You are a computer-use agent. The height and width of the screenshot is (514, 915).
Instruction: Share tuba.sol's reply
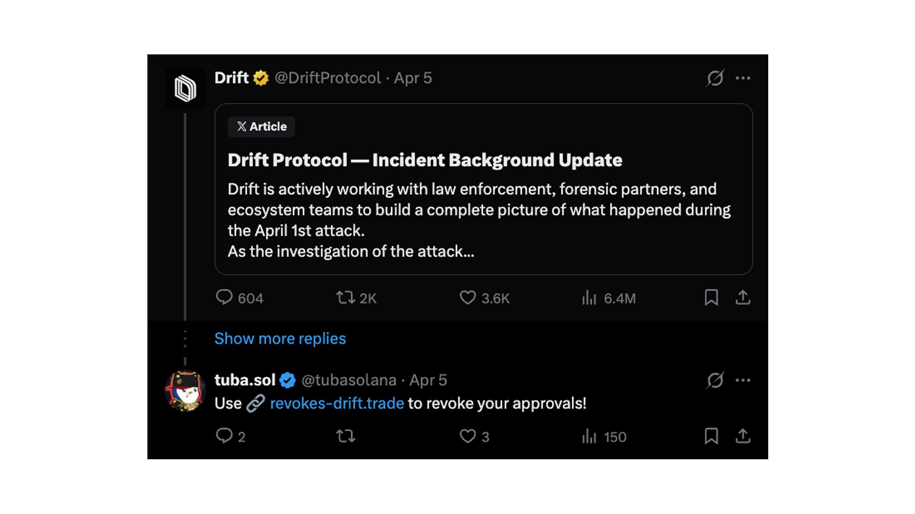click(x=742, y=436)
